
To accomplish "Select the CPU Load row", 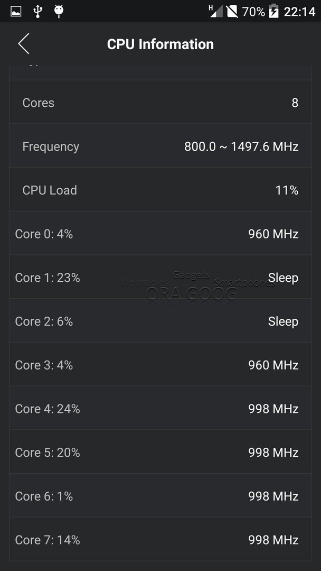I will point(160,189).
